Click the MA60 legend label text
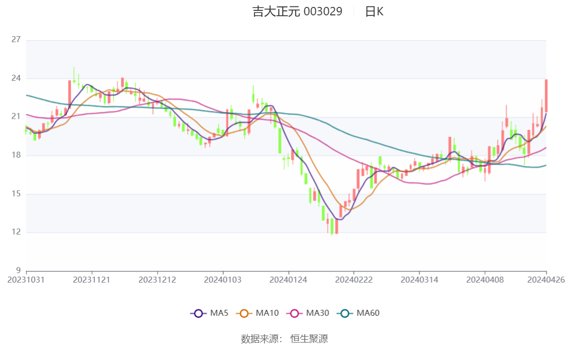 point(368,313)
